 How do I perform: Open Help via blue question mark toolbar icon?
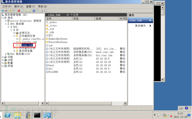click(34, 11)
